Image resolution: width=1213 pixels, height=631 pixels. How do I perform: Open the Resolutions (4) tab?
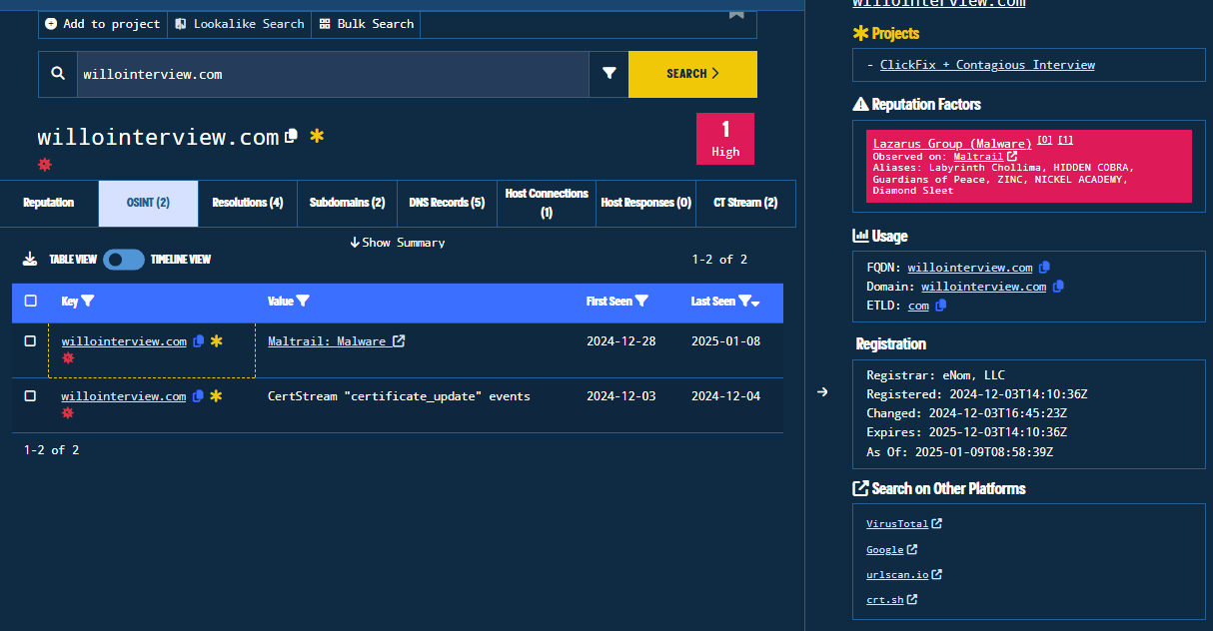click(x=248, y=203)
